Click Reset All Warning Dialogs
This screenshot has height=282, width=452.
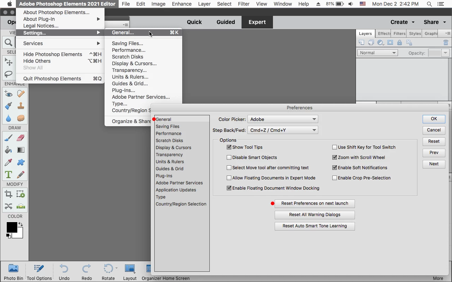(315, 215)
